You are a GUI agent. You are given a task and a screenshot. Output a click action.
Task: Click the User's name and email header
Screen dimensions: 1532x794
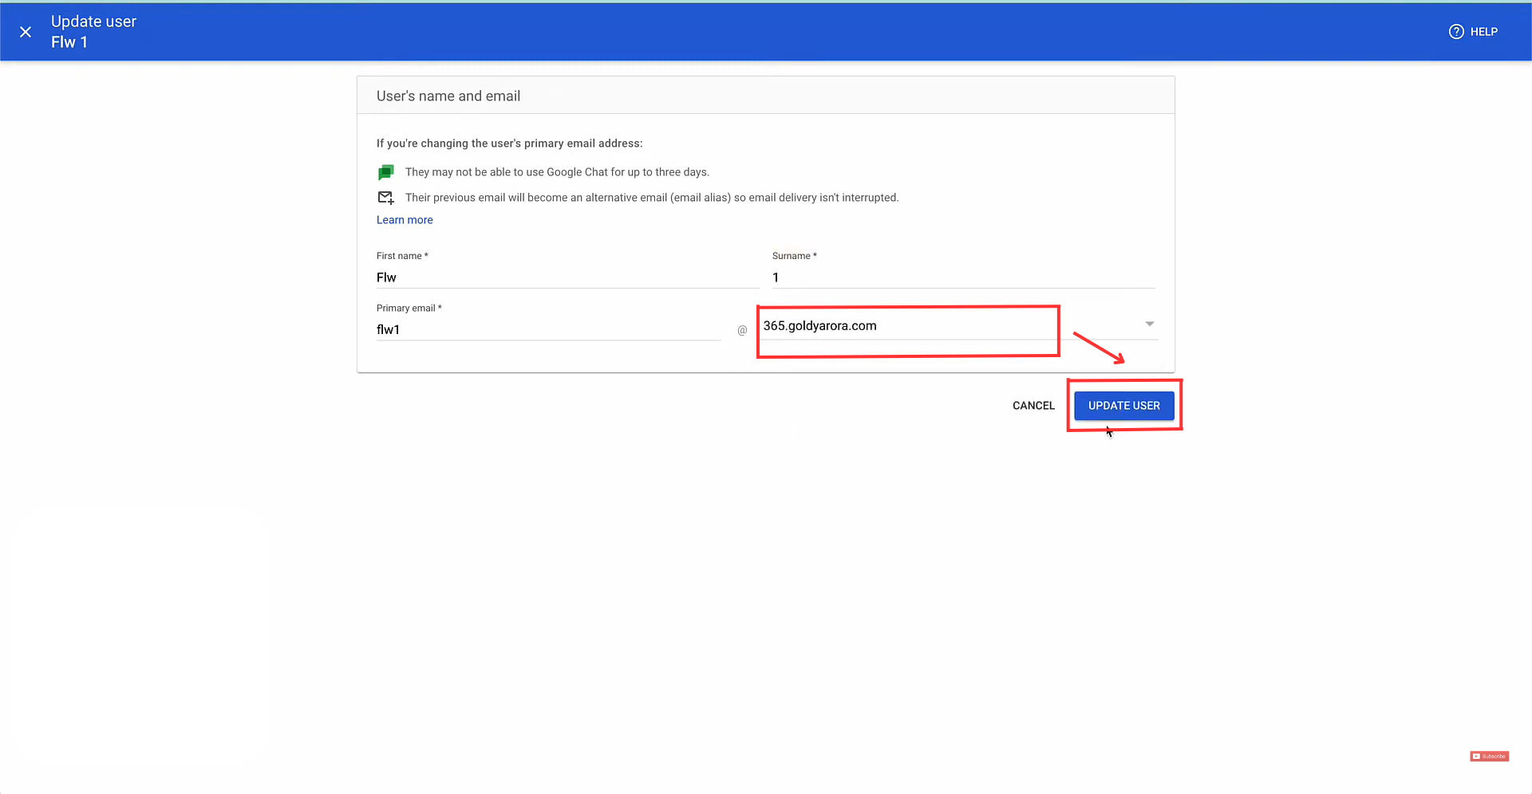[448, 96]
